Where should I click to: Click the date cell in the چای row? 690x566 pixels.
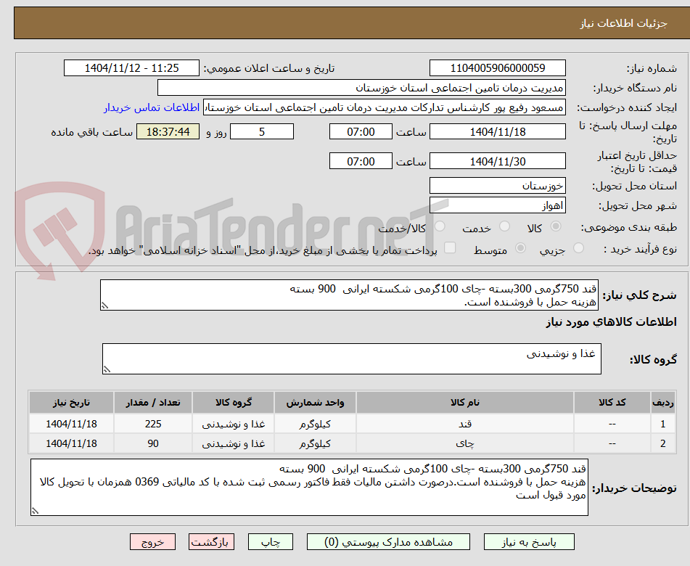tap(71, 443)
